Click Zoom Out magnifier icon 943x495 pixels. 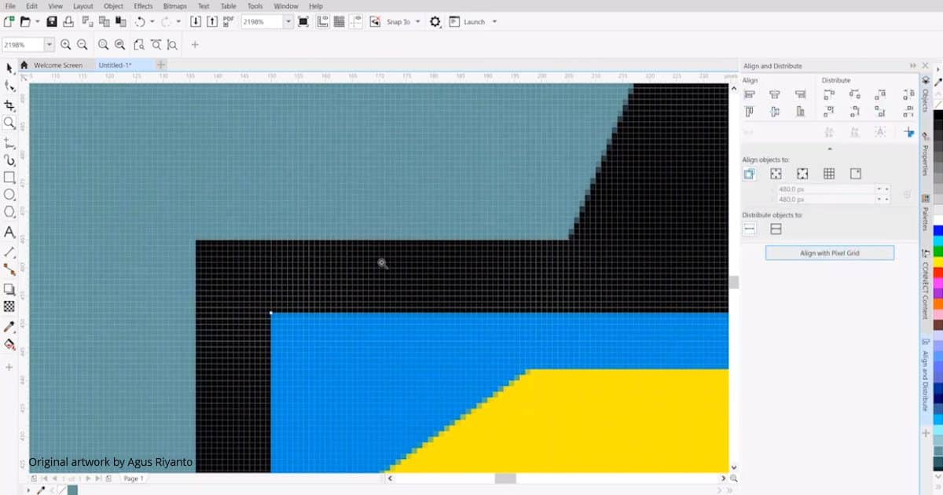point(83,45)
